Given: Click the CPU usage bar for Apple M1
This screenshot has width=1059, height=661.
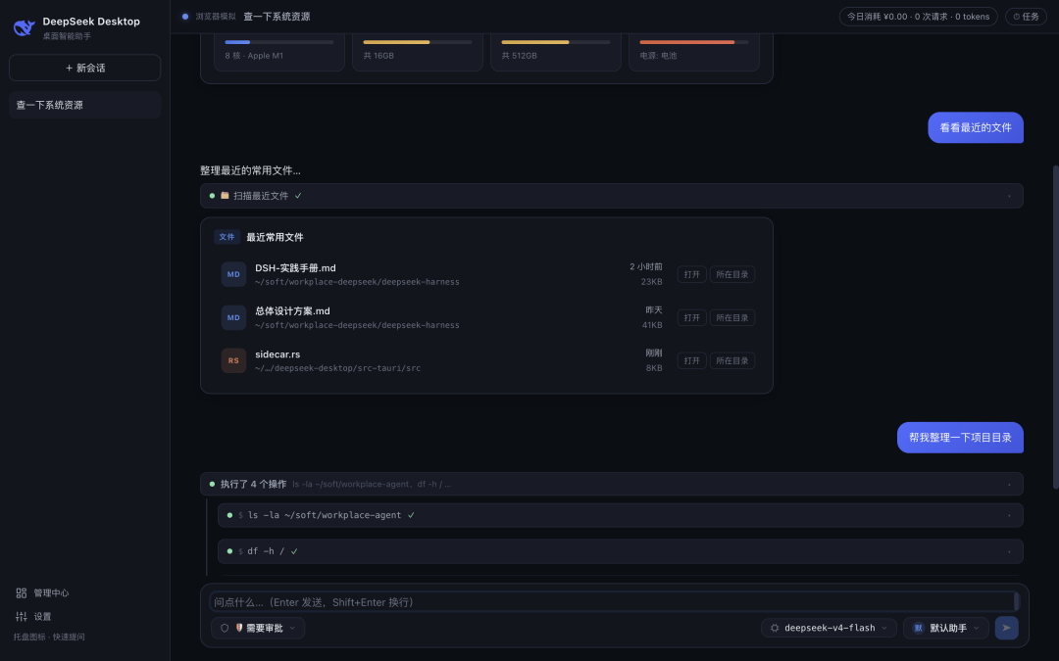Looking at the screenshot, I should [278, 42].
